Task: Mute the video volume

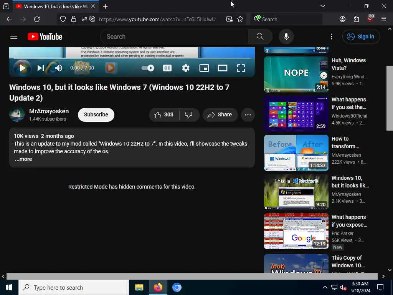Action: point(59,68)
